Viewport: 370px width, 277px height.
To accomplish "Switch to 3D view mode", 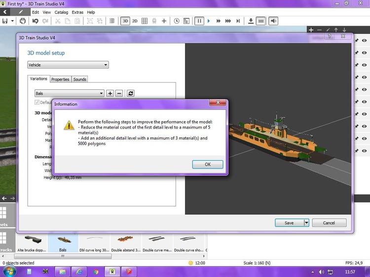I will pyautogui.click(x=125, y=21).
